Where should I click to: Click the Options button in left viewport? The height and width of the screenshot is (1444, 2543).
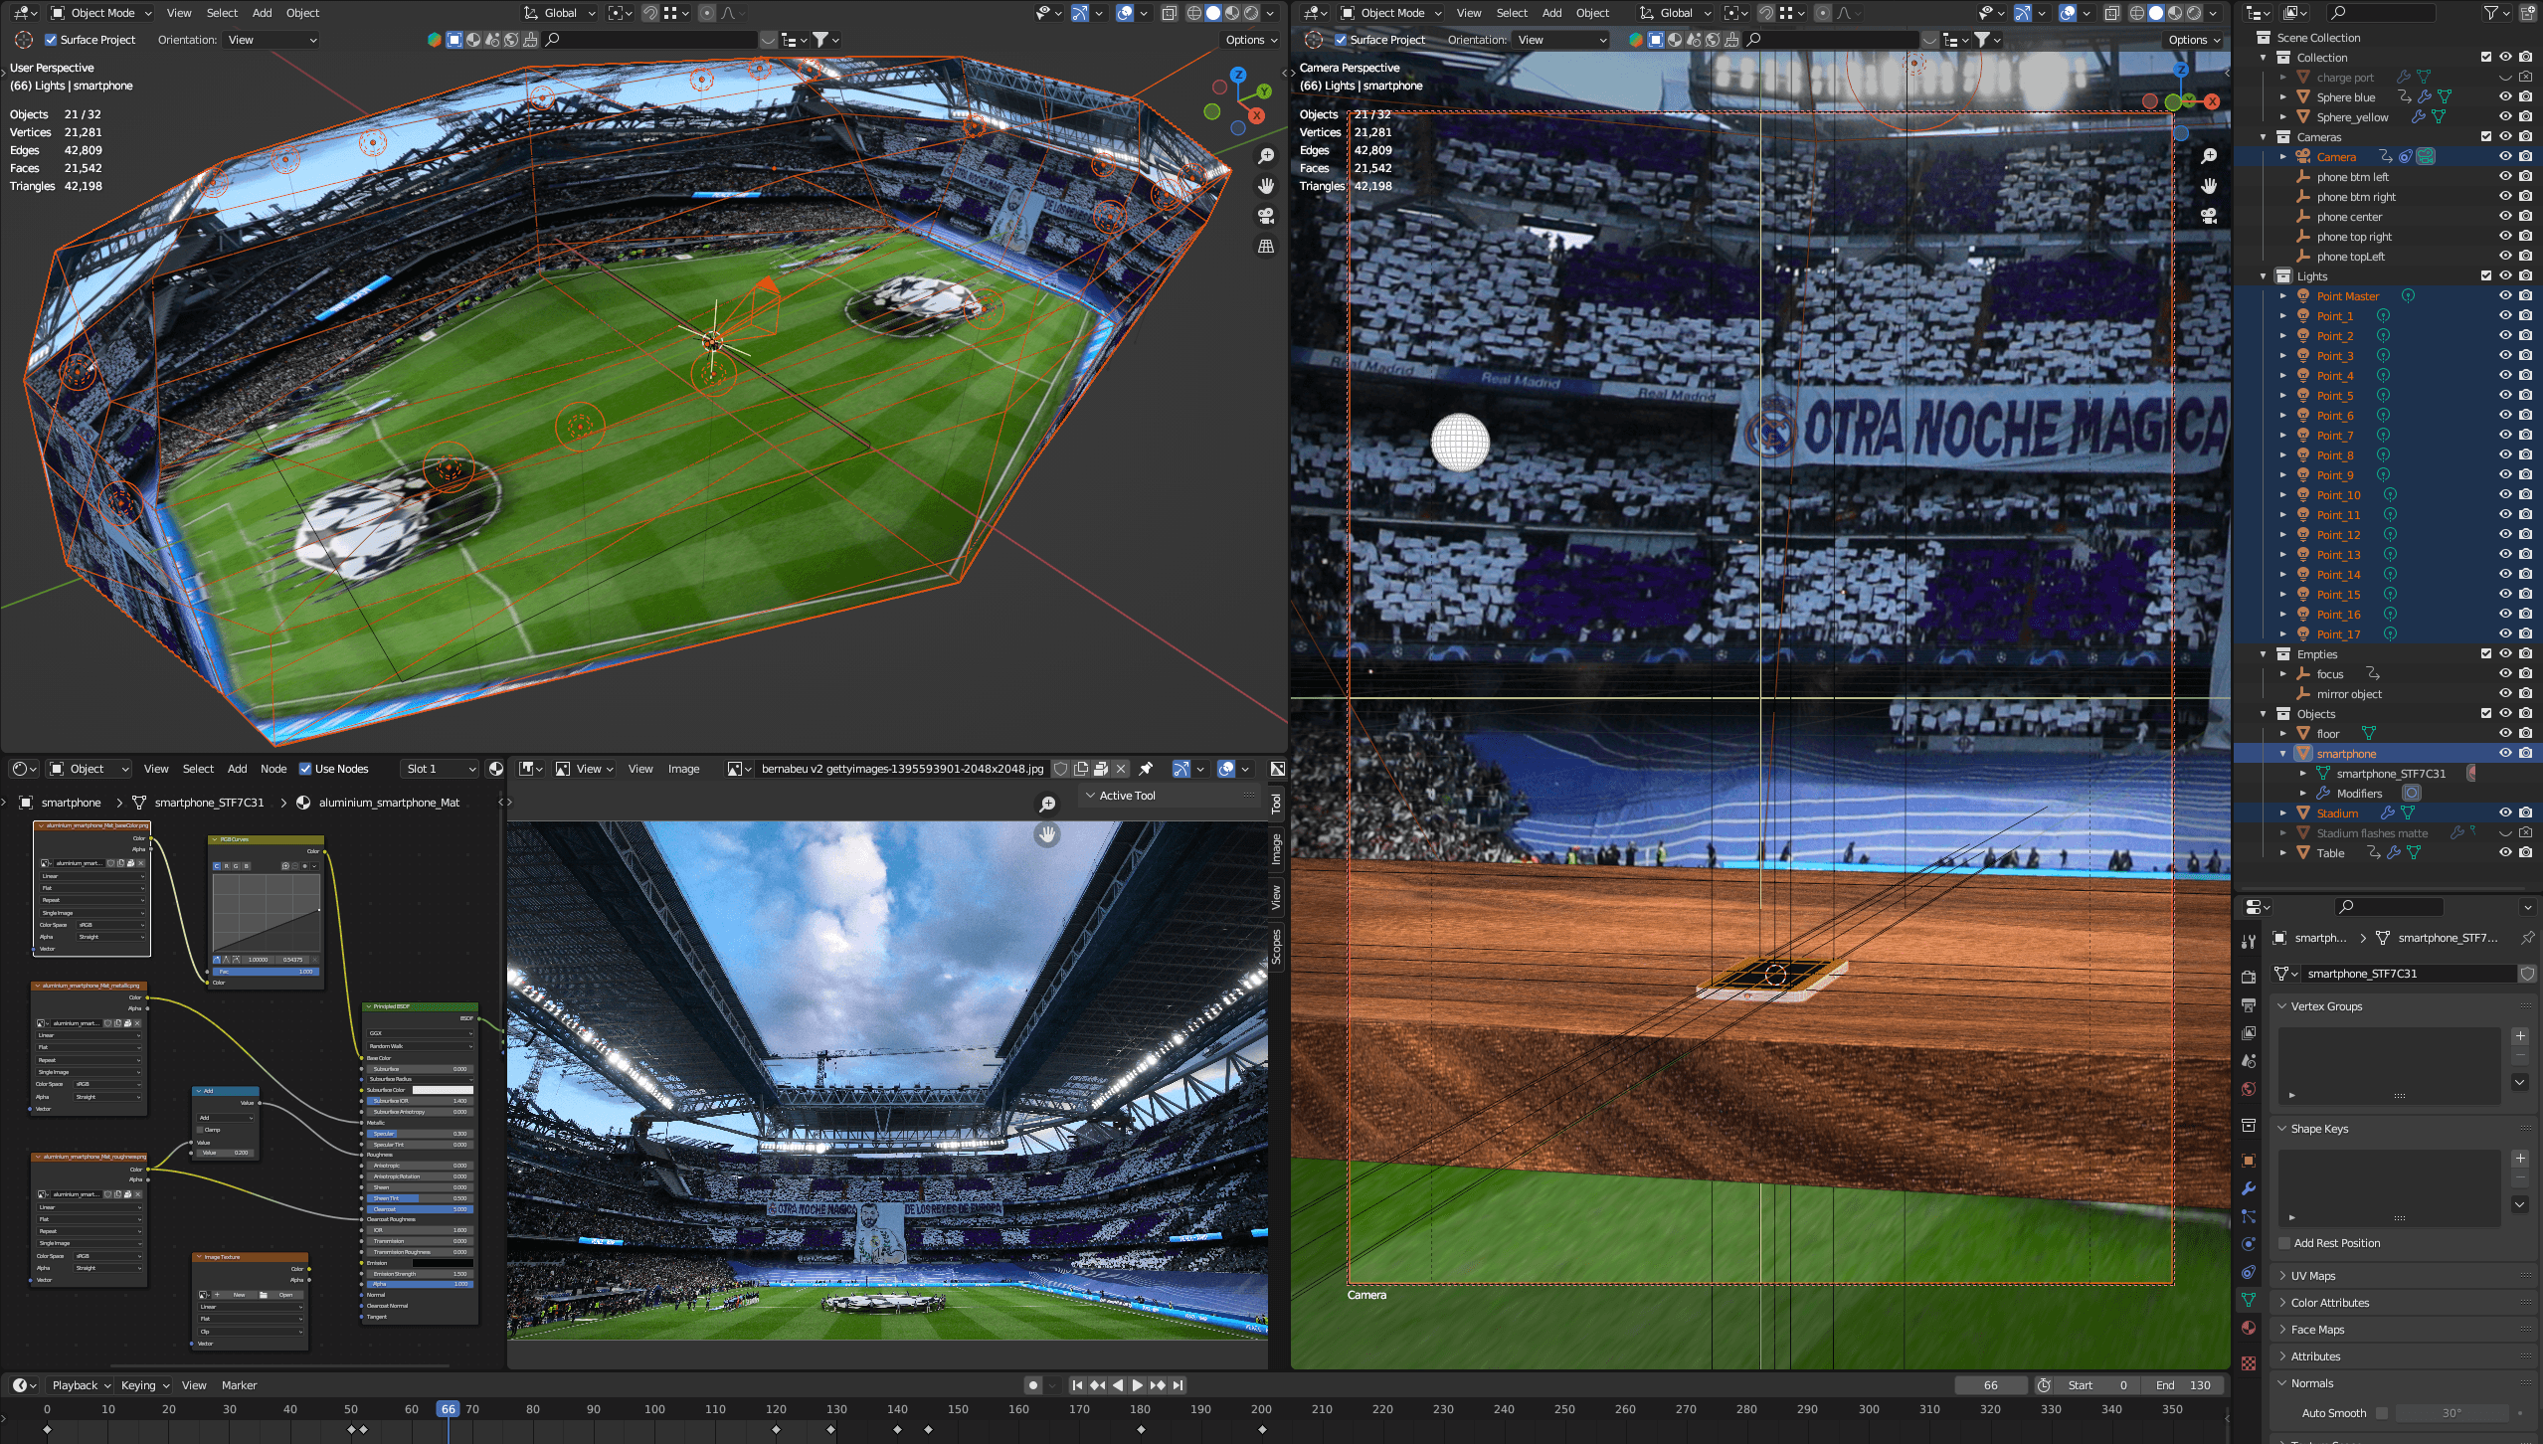(x=1250, y=40)
